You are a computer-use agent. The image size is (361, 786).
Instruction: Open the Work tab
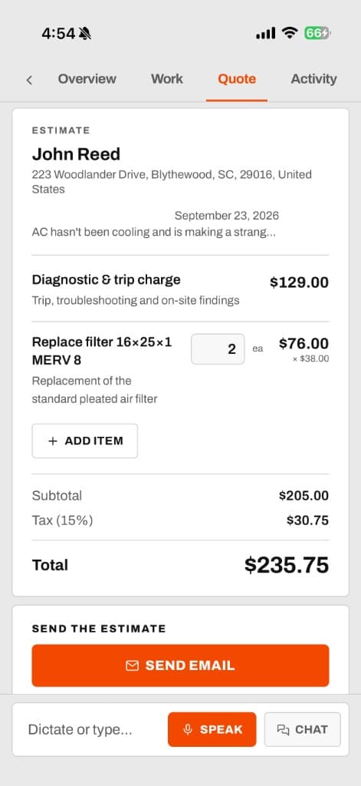click(167, 79)
